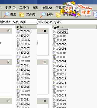This screenshot has width=97, height=108.
Task: Open the 收藏(A) menu in right window
Action: coord(47,8)
